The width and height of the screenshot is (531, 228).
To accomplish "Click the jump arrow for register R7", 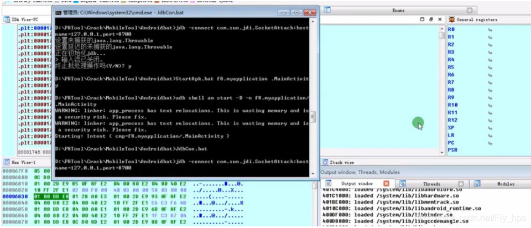I will coord(490,82).
